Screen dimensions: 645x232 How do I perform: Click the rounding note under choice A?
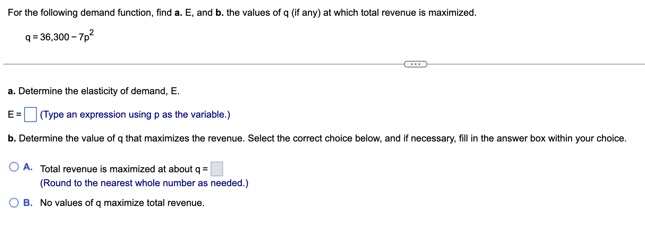coord(144,183)
